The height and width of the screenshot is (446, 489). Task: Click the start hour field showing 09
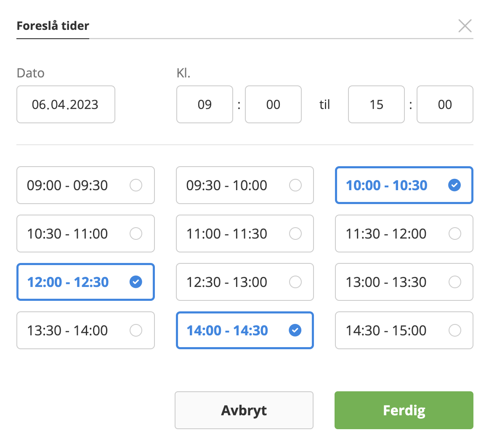click(x=205, y=104)
